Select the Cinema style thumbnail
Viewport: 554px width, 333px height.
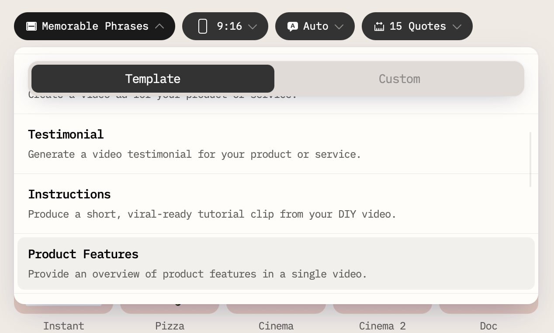(x=276, y=309)
